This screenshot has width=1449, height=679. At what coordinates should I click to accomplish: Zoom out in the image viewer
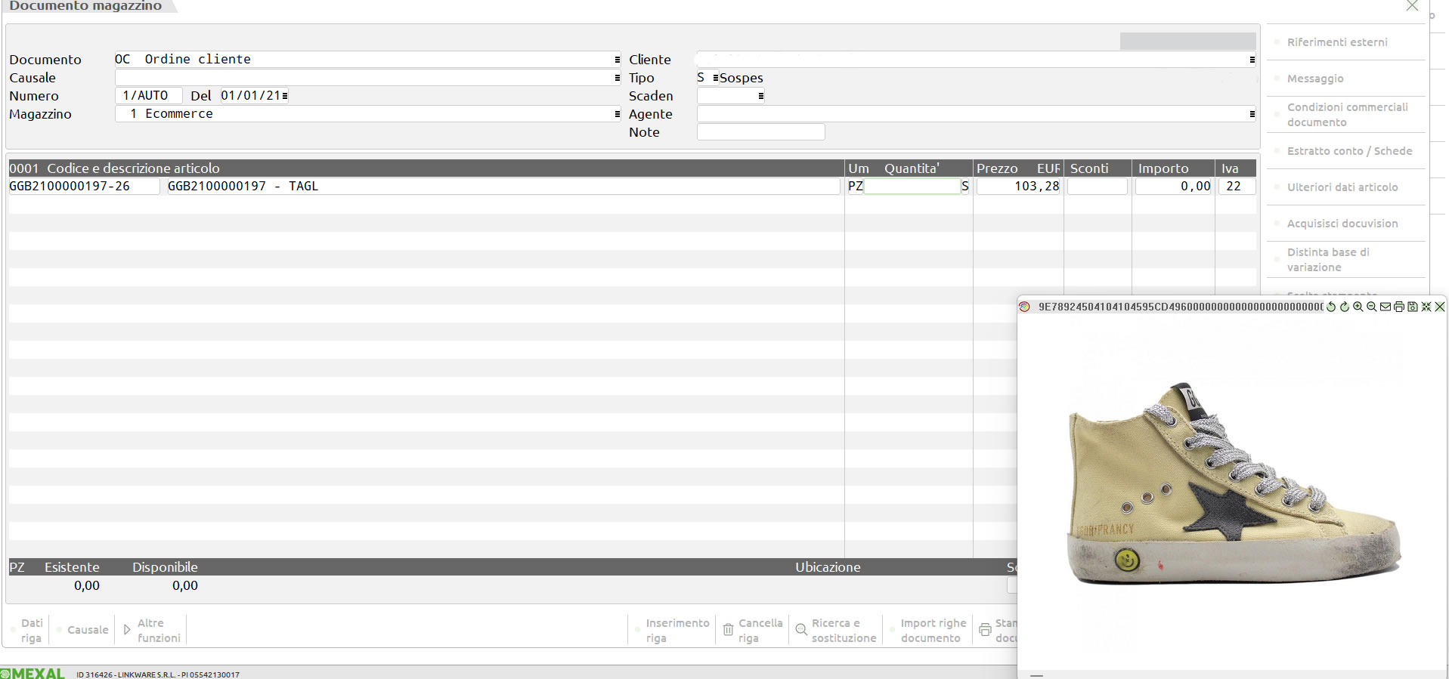coord(1372,307)
